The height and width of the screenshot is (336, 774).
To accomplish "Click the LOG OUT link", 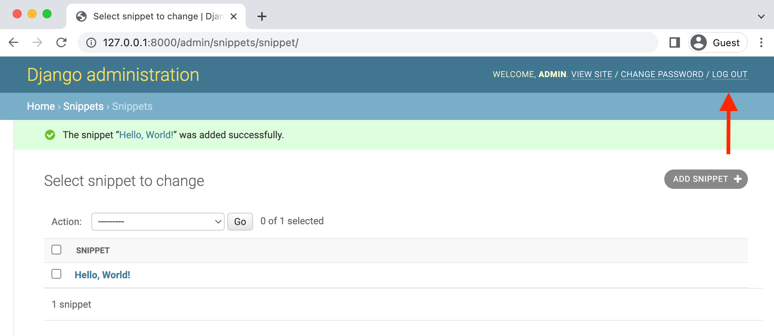I will pyautogui.click(x=730, y=74).
